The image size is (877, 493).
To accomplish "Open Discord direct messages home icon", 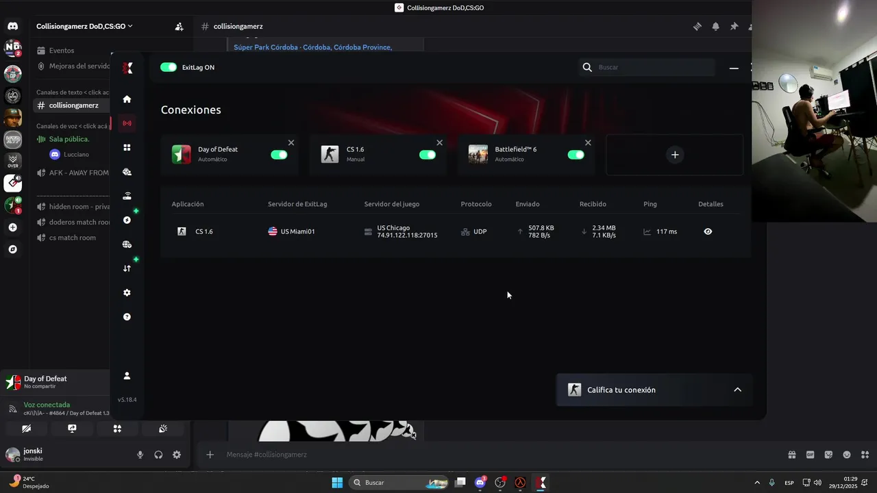I will coord(12,26).
